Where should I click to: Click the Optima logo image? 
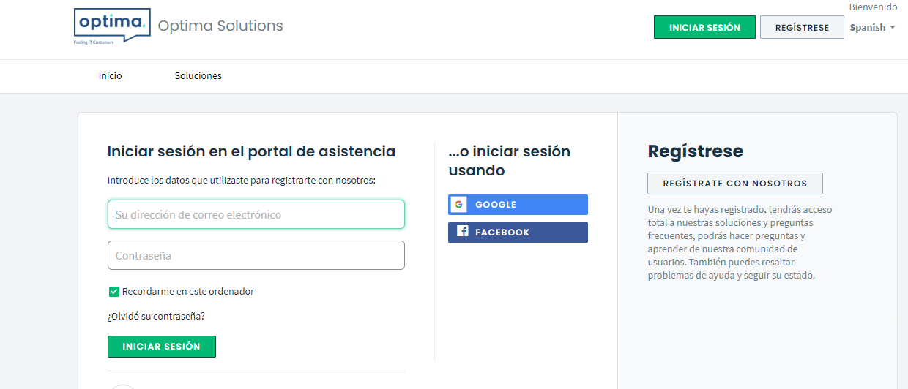(112, 26)
